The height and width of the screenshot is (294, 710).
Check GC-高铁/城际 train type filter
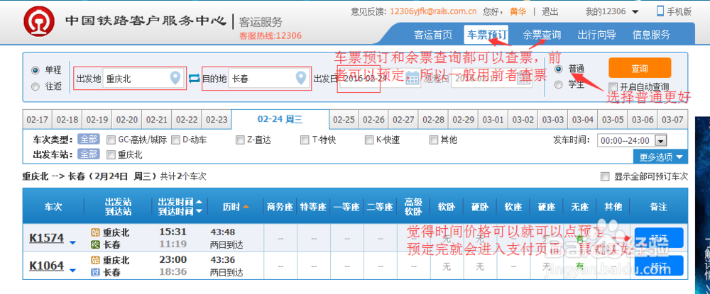[111, 140]
